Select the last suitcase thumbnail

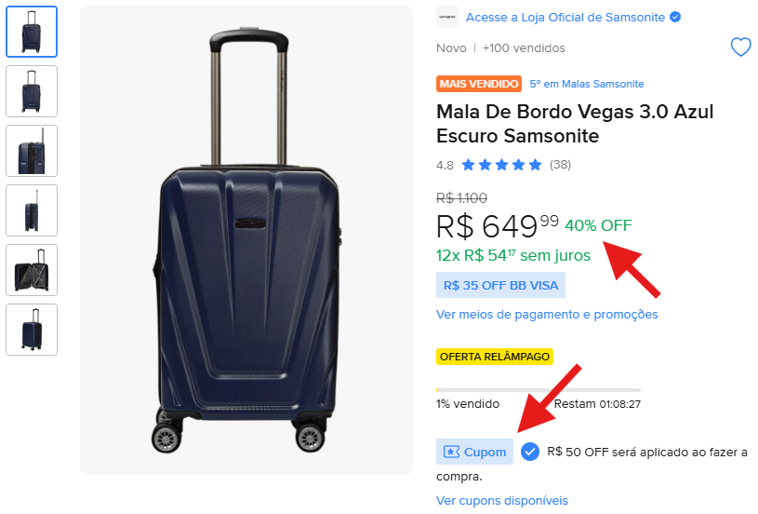(32, 330)
